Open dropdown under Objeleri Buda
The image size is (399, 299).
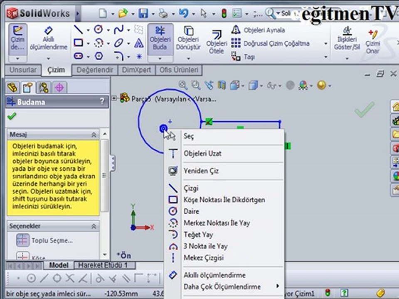click(160, 59)
